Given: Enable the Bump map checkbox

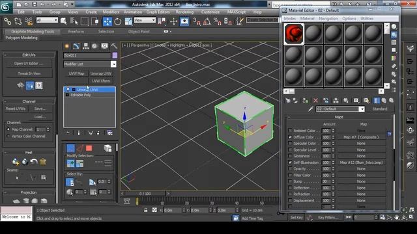Looking at the screenshot, I should pyautogui.click(x=290, y=181).
